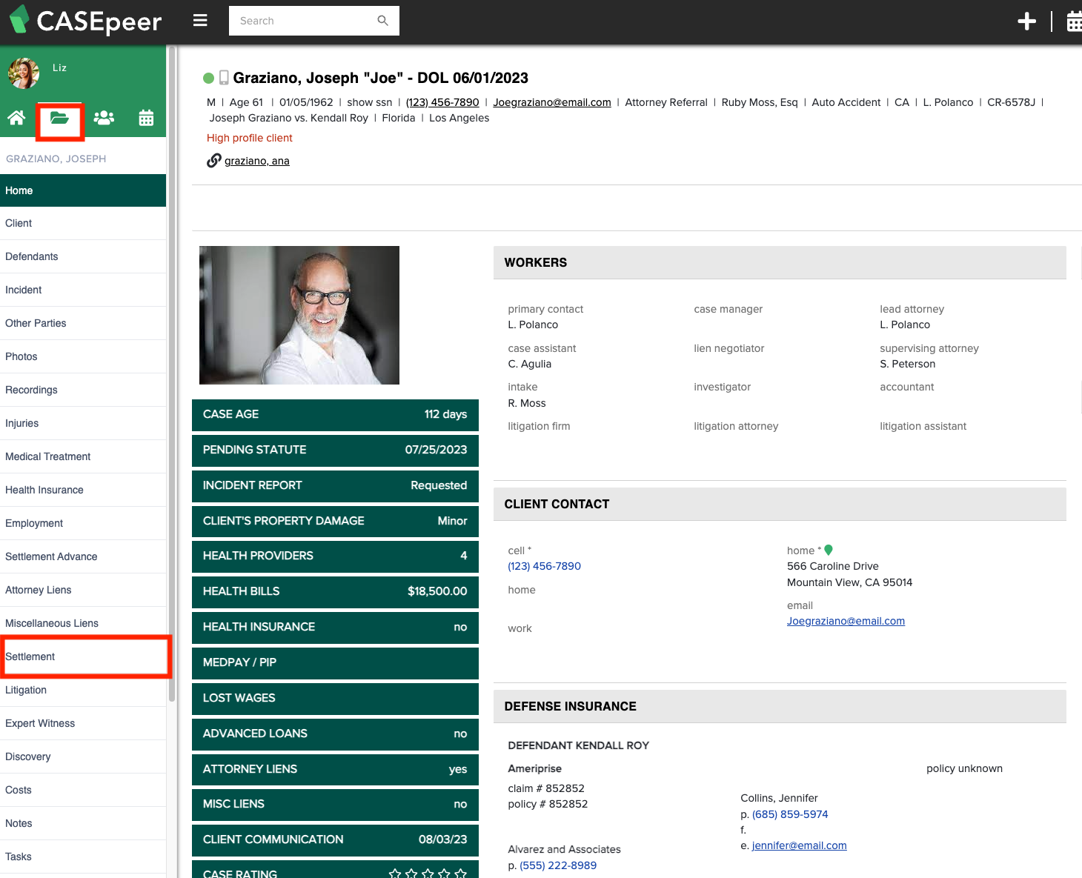Screen dimensions: 1082x878
Task: Open the Employment sidebar item
Action: [83, 523]
